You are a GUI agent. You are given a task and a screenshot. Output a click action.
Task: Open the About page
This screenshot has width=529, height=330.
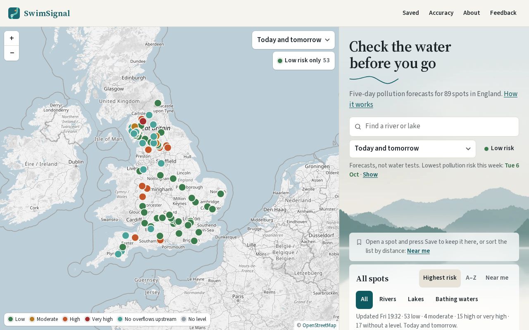472,13
